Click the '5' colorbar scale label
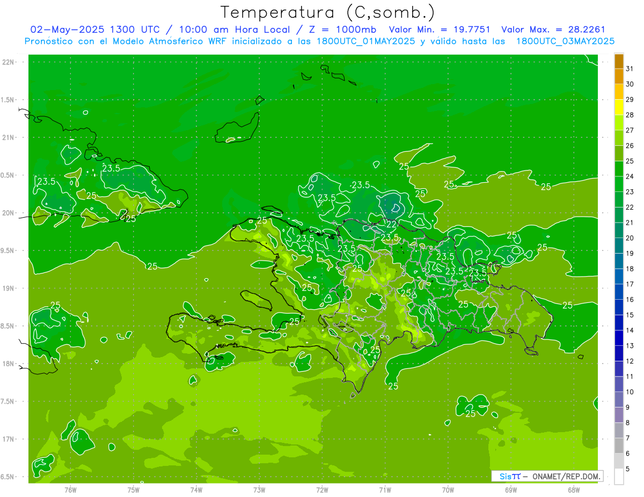Screen dimensions: 644x497 coord(628,469)
